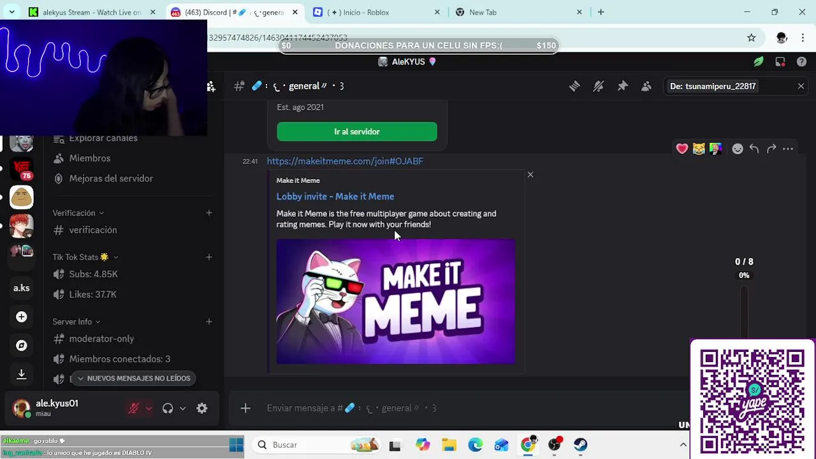Screen dimensions: 816x459
Task: Toggle channel notification mute bell
Action: (598, 86)
